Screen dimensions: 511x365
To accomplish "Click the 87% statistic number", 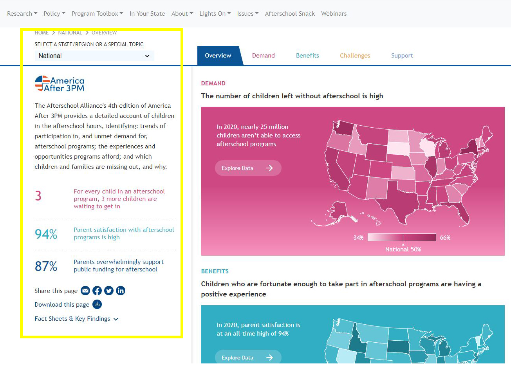I will tap(46, 266).
